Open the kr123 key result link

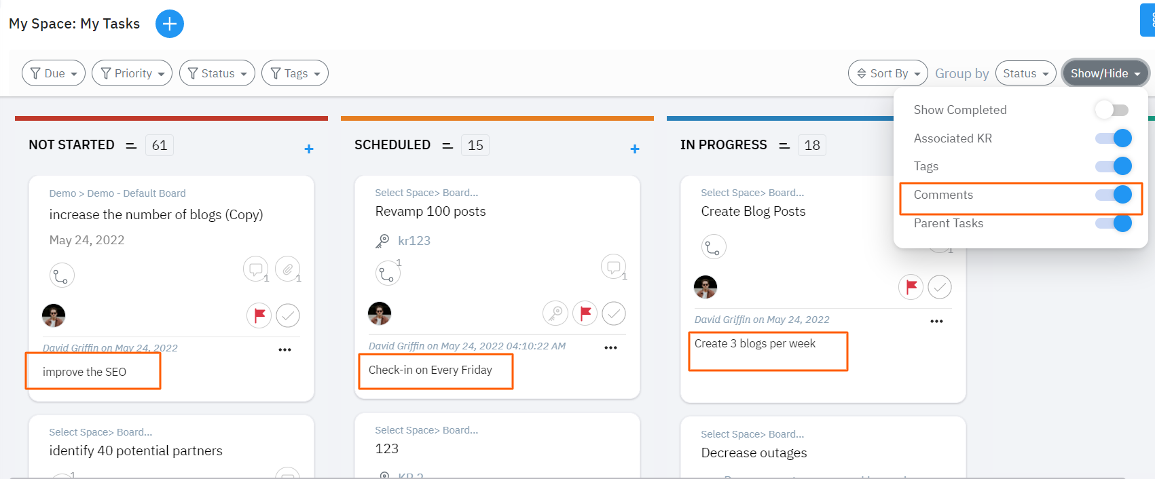point(414,241)
